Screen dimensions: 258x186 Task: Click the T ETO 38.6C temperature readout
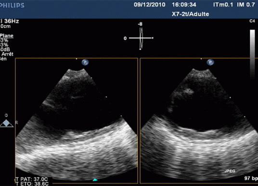[32, 184]
